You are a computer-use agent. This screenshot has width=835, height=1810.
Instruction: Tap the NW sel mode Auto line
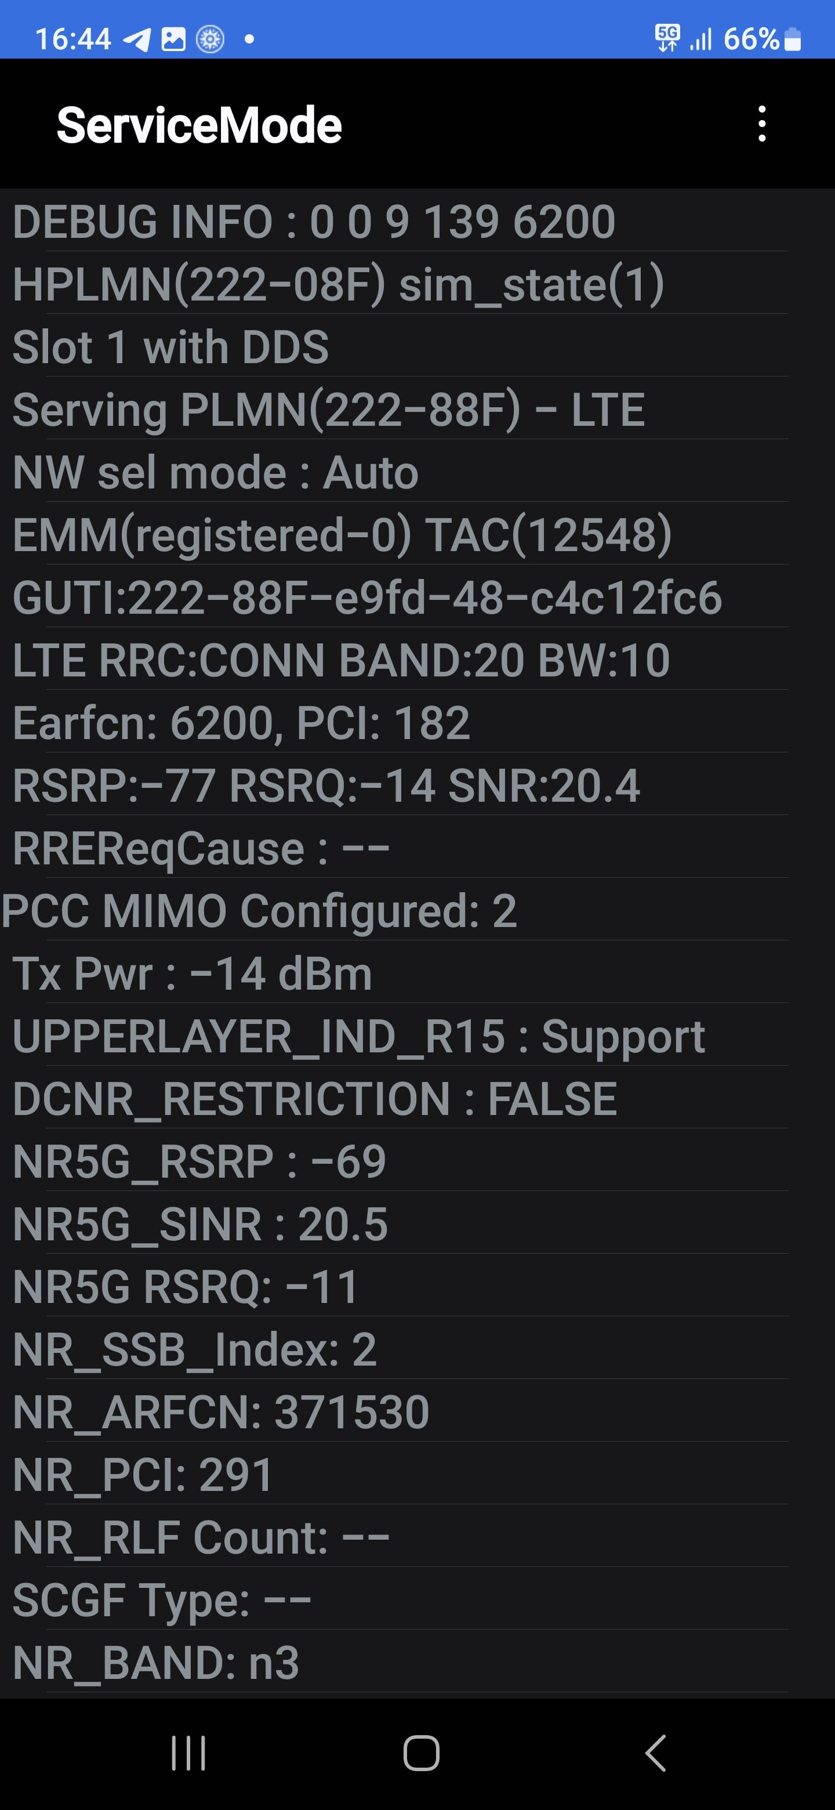point(417,472)
